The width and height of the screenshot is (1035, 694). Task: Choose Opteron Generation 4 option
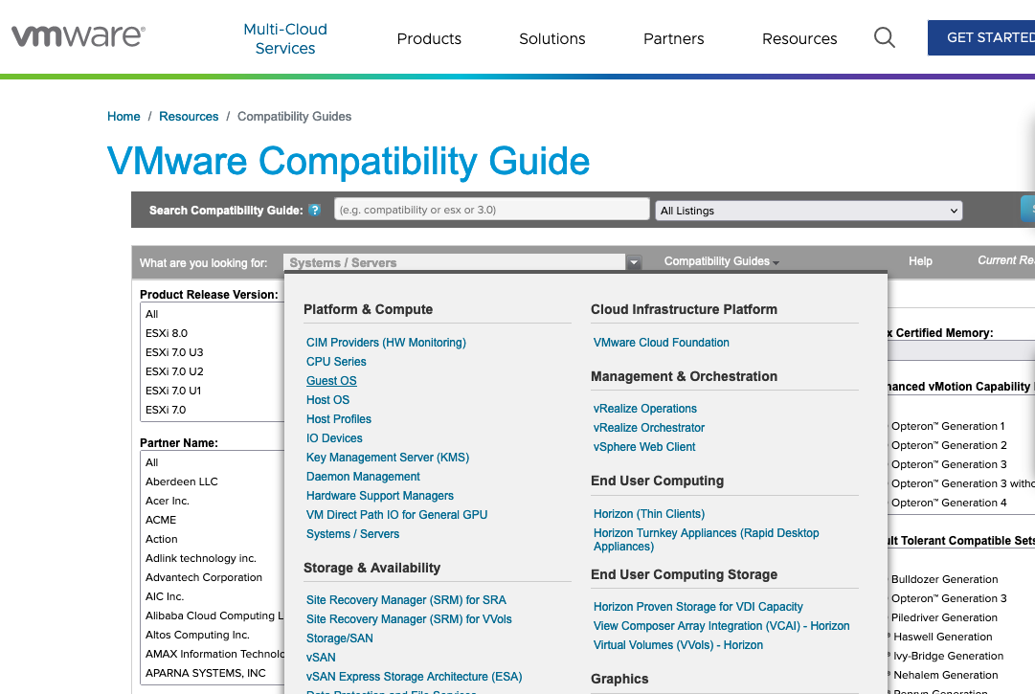click(949, 503)
